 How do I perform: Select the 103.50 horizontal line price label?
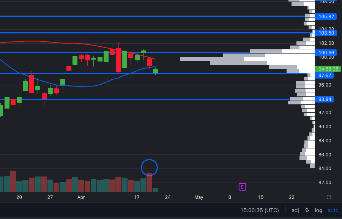(326, 33)
